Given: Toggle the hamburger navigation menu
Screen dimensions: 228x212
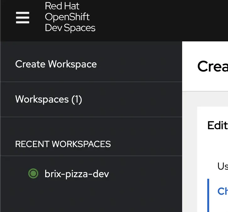Looking at the screenshot, I should tap(23, 18).
